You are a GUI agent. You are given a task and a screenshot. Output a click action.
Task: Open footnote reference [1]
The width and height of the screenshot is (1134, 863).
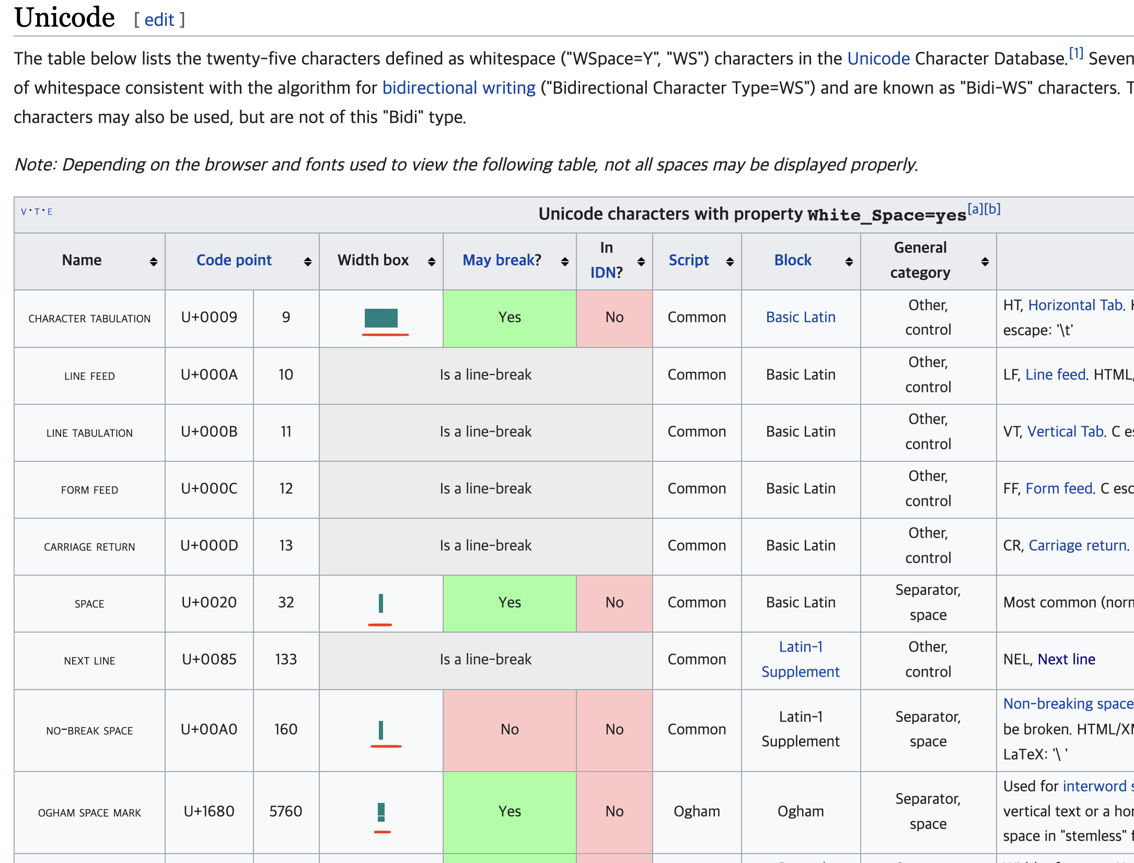pos(1075,53)
